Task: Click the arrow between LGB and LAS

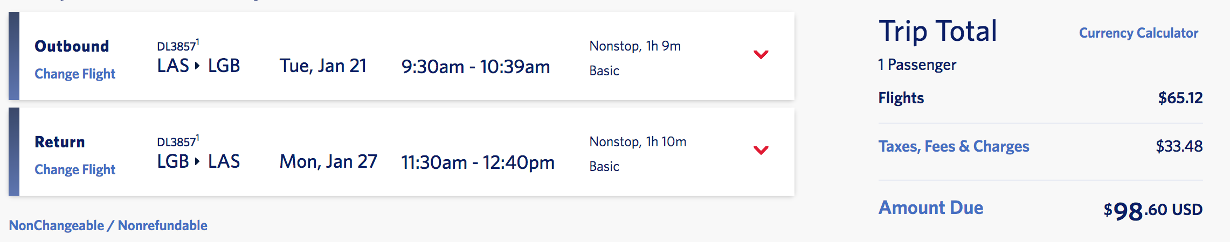Action: [197, 162]
